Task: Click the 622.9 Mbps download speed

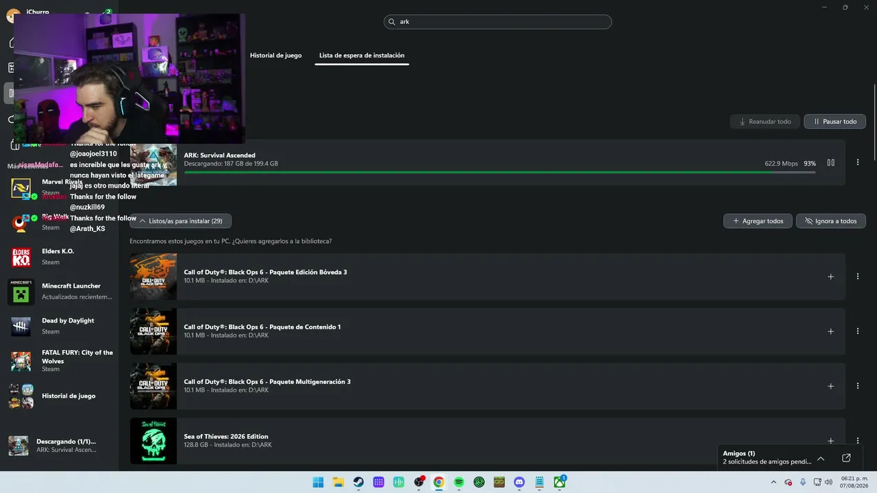Action: pos(781,164)
